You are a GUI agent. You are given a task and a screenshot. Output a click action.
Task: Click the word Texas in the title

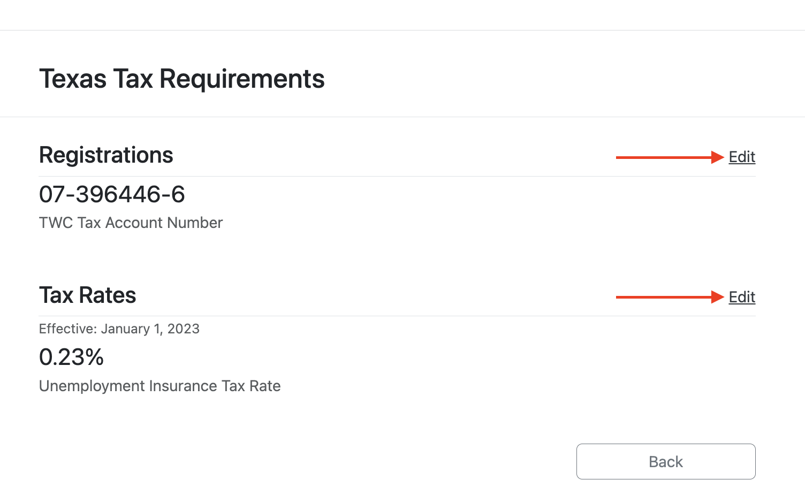point(73,79)
